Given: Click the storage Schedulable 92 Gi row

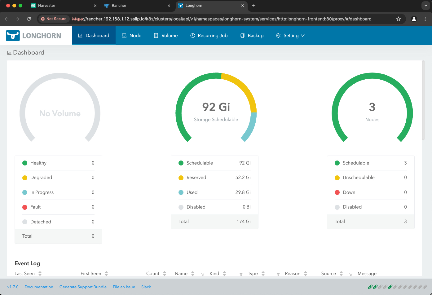Looking at the screenshot, I should [x=214, y=163].
